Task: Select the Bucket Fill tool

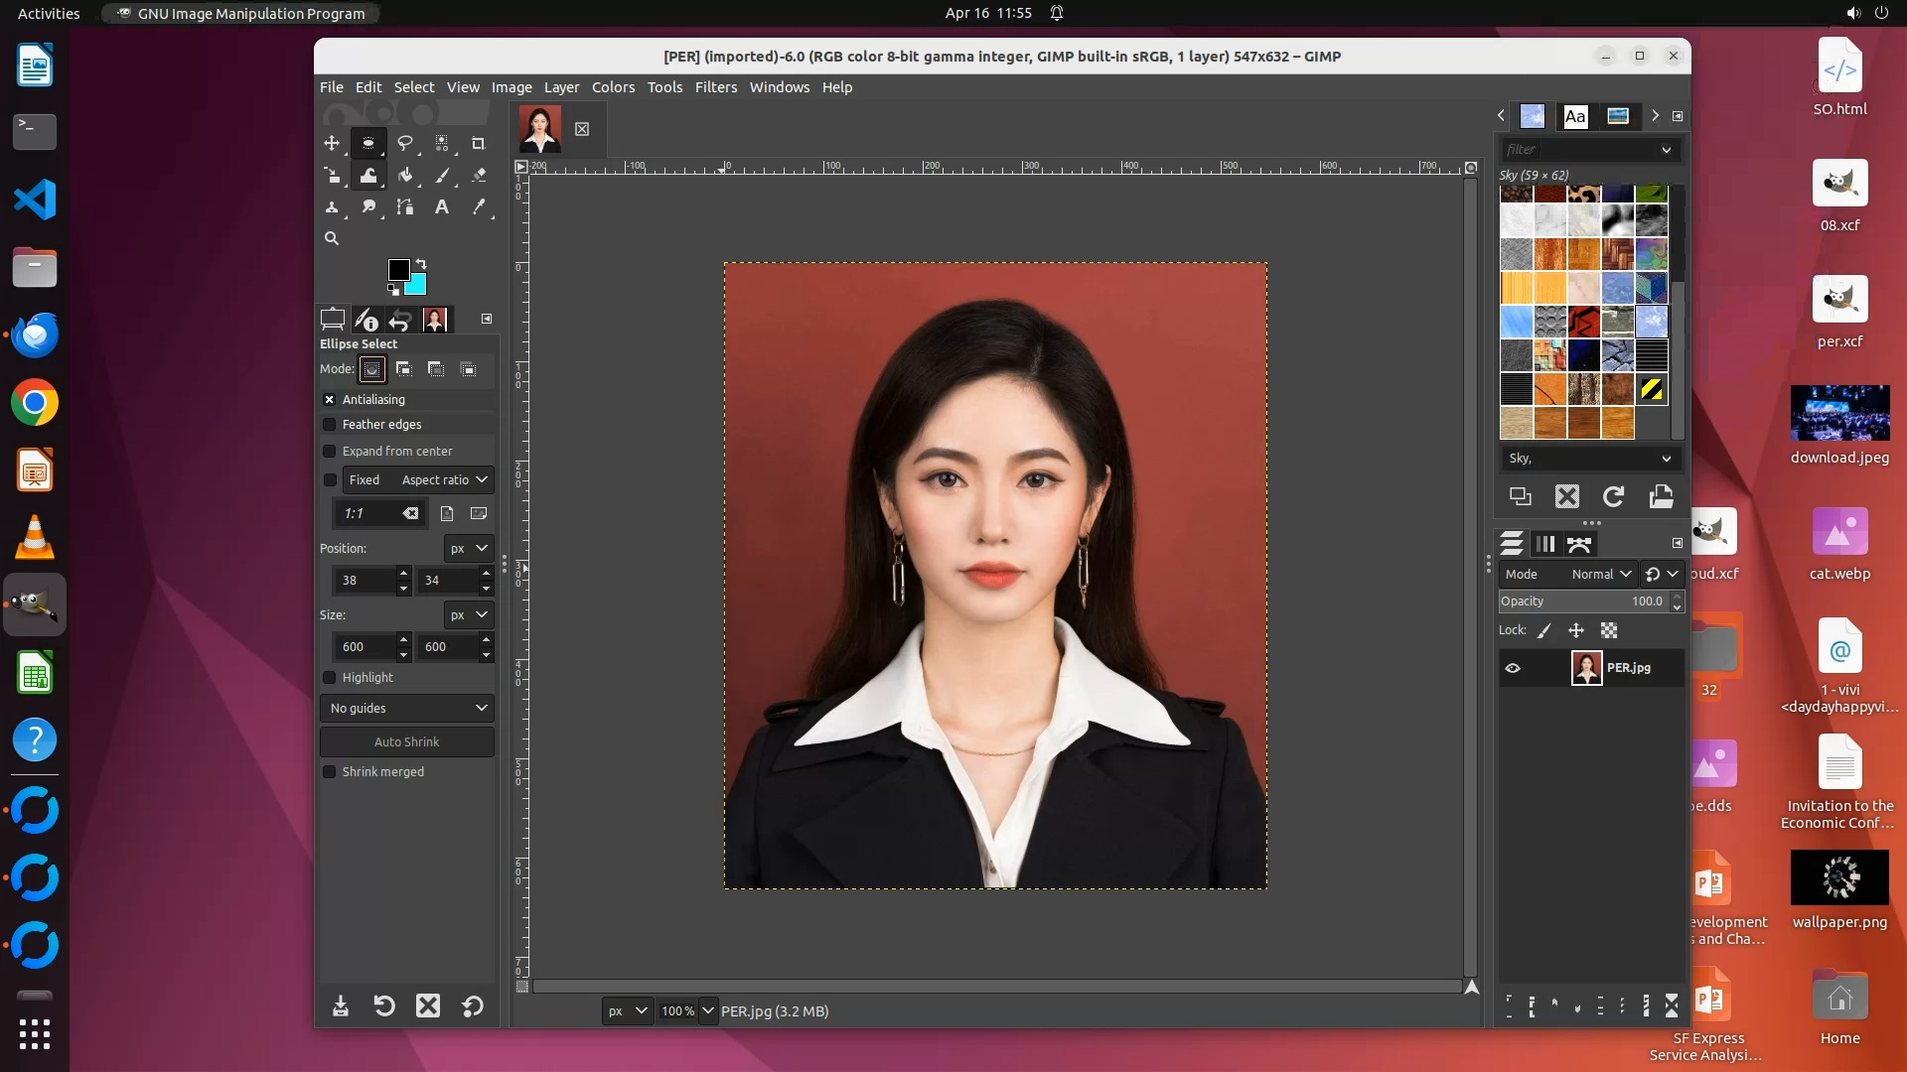Action: pyautogui.click(x=405, y=176)
